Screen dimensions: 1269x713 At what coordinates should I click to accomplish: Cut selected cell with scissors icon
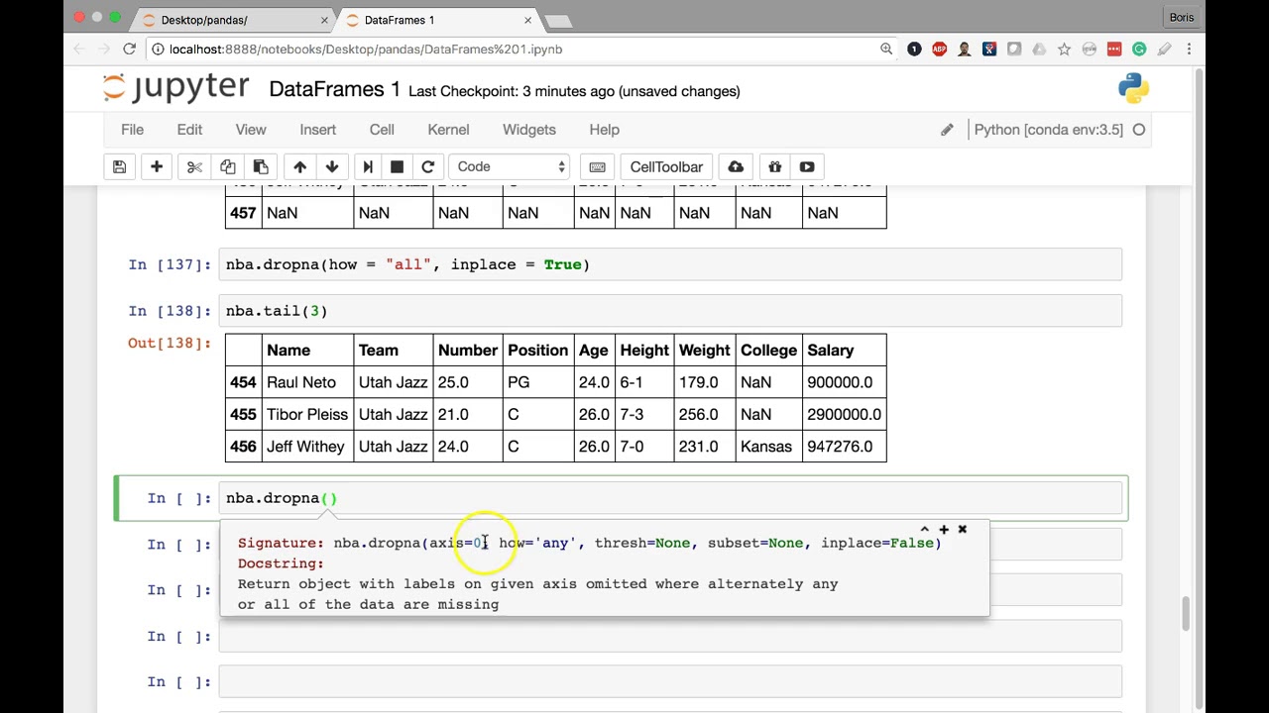pyautogui.click(x=194, y=166)
